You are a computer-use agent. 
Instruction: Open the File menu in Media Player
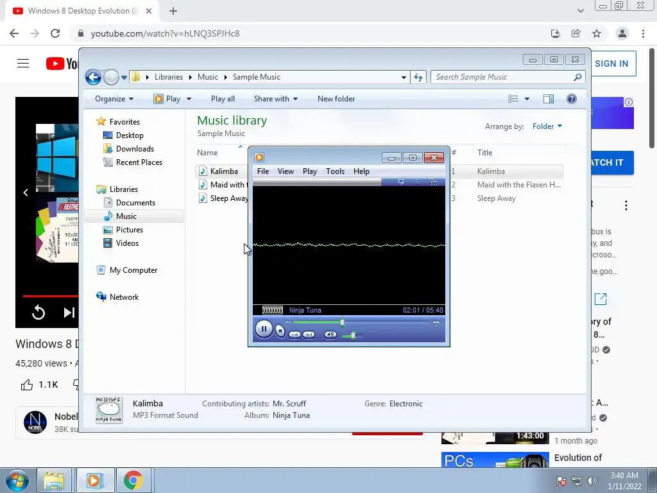click(x=263, y=171)
